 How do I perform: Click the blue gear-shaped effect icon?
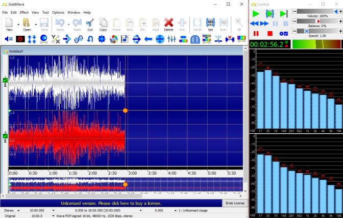click(x=102, y=39)
